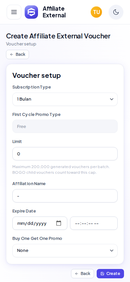Click the chevron of the 1 Bulan selector

coord(112,99)
